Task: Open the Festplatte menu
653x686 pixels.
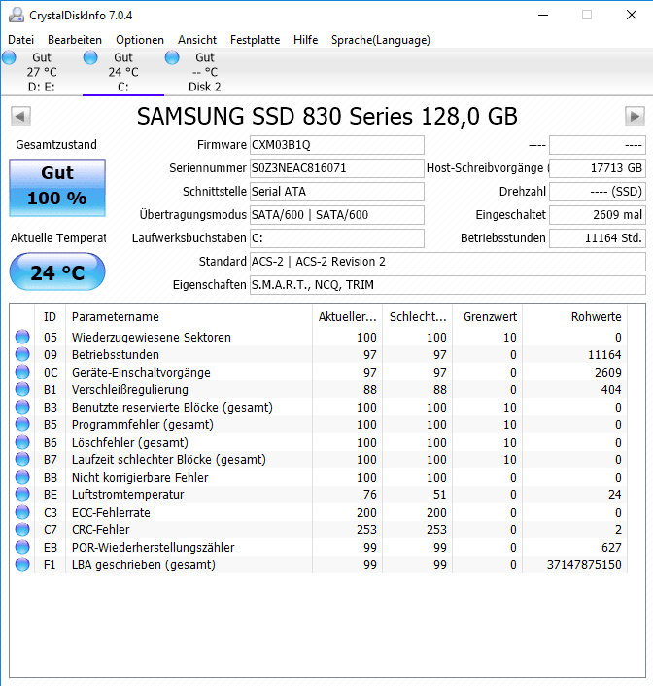Action: pyautogui.click(x=256, y=40)
